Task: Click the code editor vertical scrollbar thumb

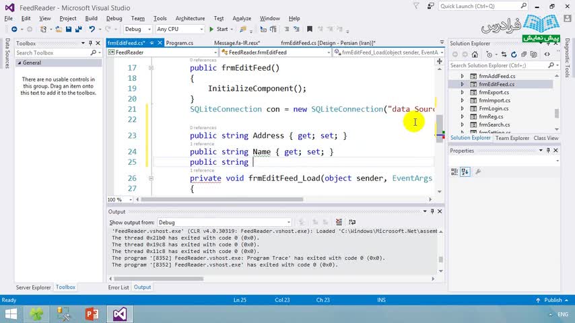Action: pos(439,129)
